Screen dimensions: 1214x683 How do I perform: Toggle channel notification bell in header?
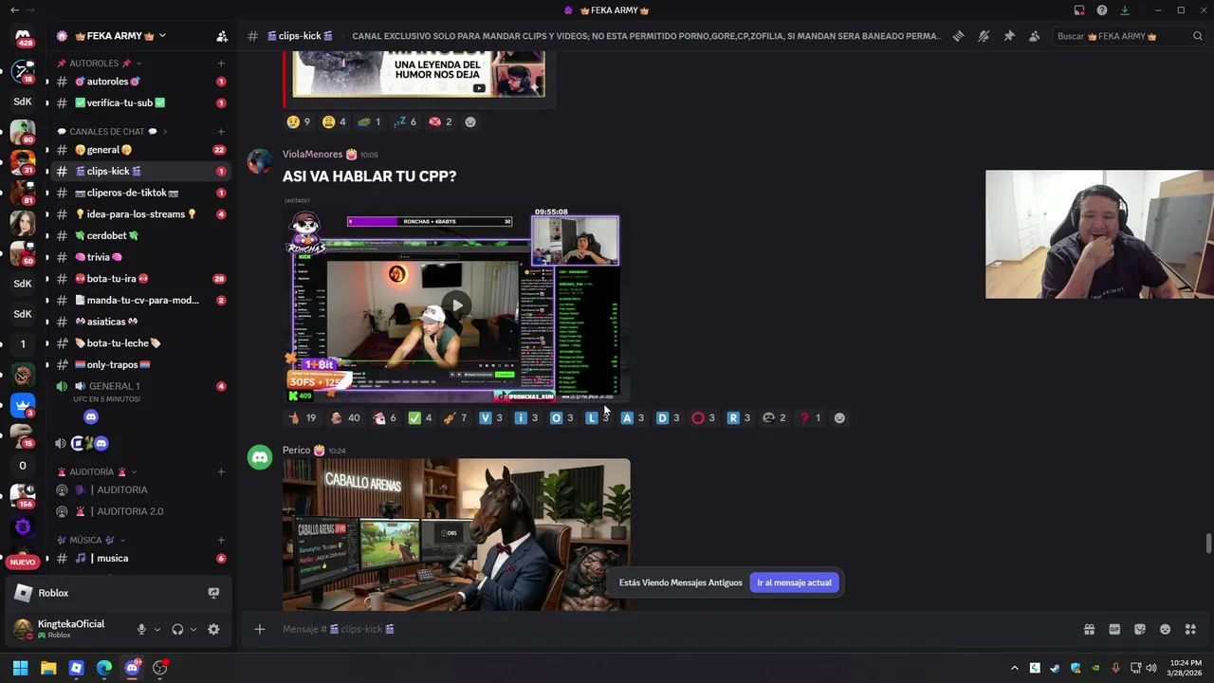[984, 36]
